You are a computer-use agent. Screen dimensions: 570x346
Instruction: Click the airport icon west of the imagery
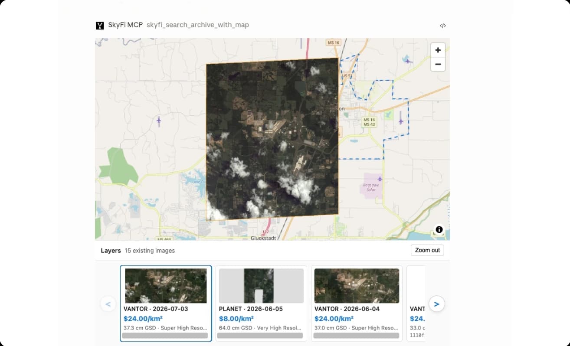159,121
